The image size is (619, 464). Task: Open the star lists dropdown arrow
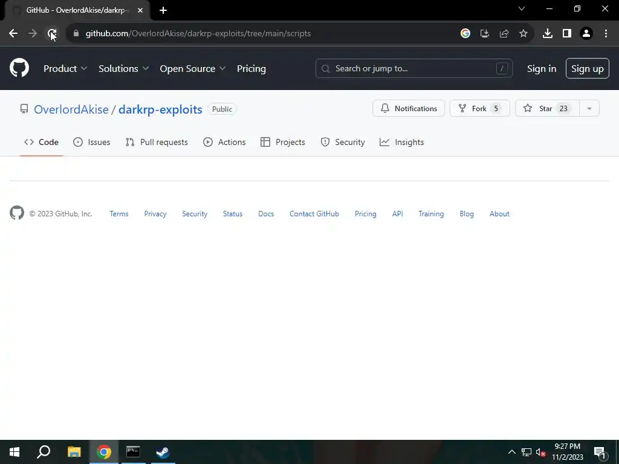point(589,109)
